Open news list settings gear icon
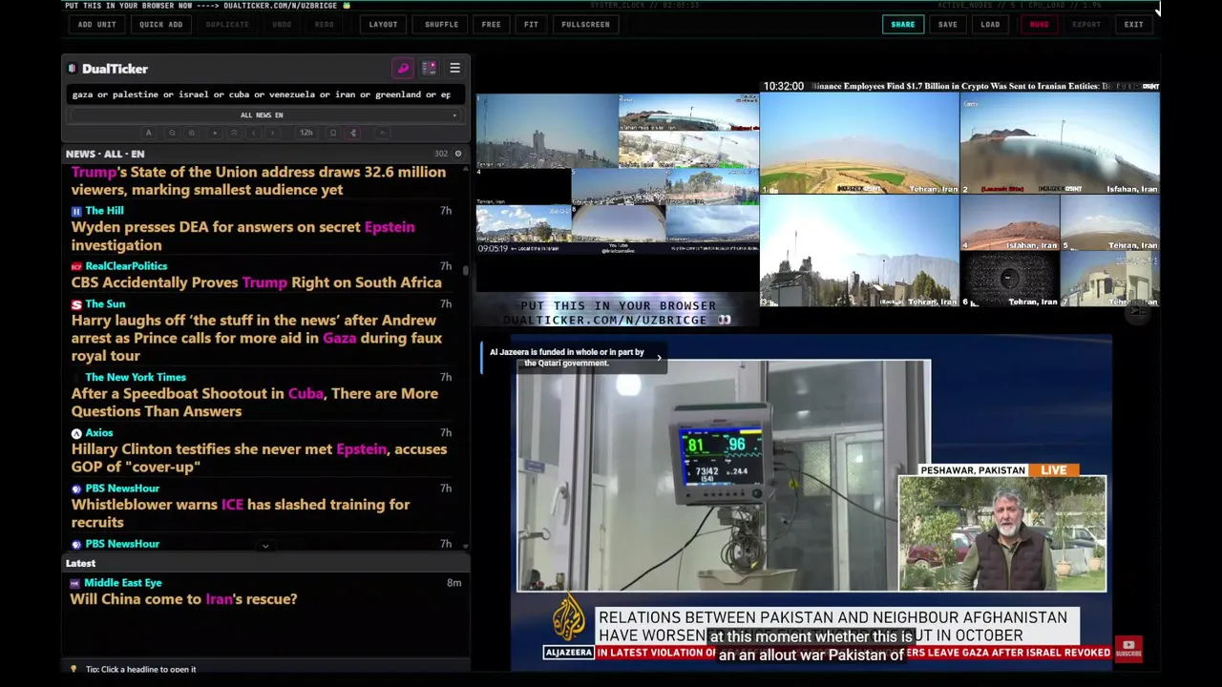 (457, 154)
